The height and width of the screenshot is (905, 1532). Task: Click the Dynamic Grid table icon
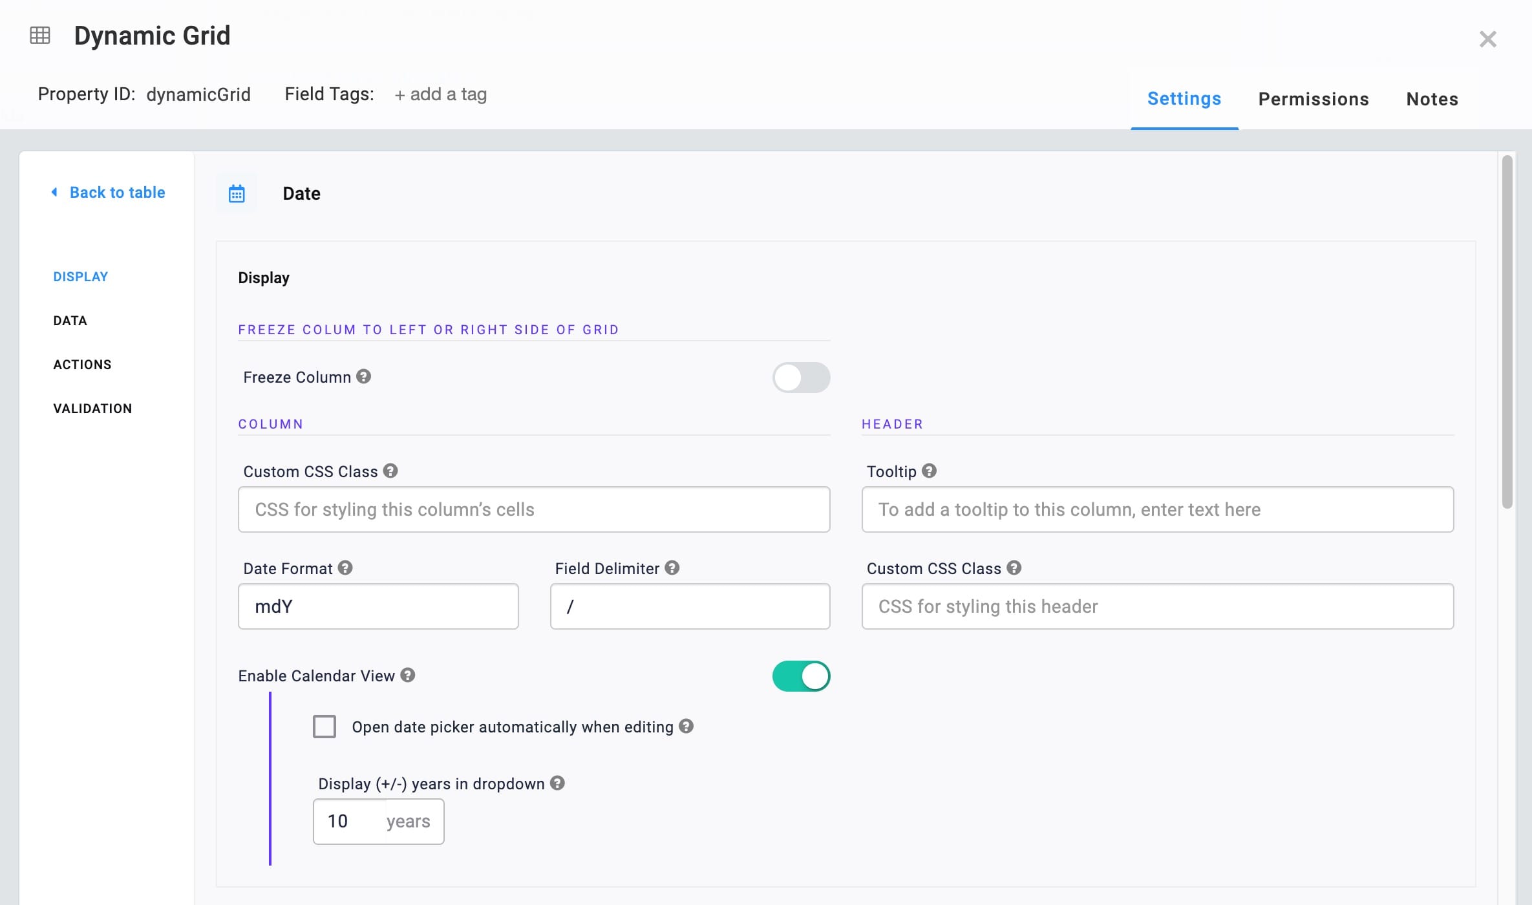[40, 35]
